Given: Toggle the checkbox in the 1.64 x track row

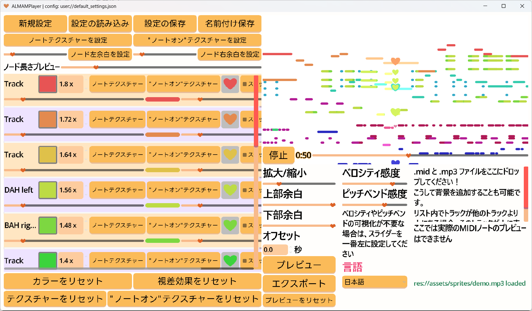Looking at the screenshot, I should tap(245, 155).
